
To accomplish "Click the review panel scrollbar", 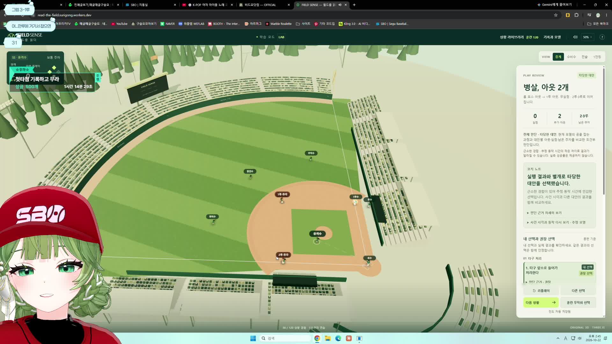I will click(604, 131).
